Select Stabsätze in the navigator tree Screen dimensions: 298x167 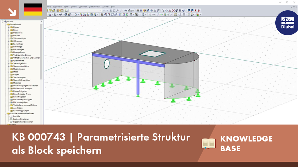(x=17, y=83)
